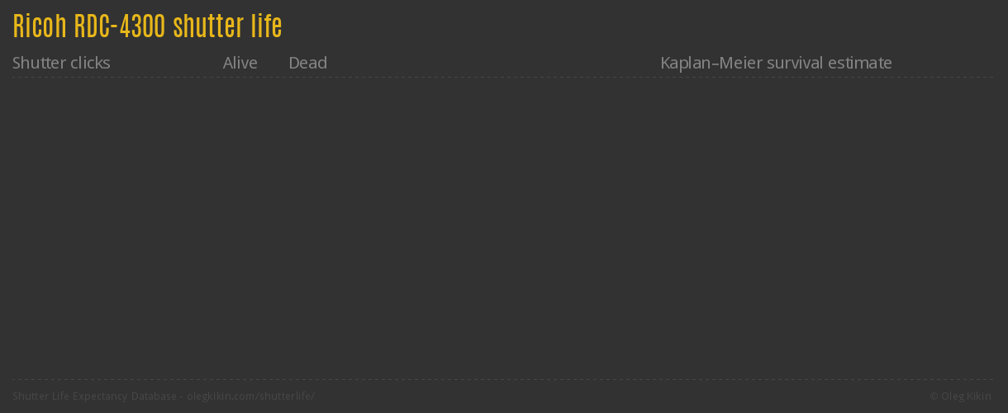This screenshot has width=1008, height=413.
Task: Click the word "Ricoh" in the title
Action: tap(40, 26)
